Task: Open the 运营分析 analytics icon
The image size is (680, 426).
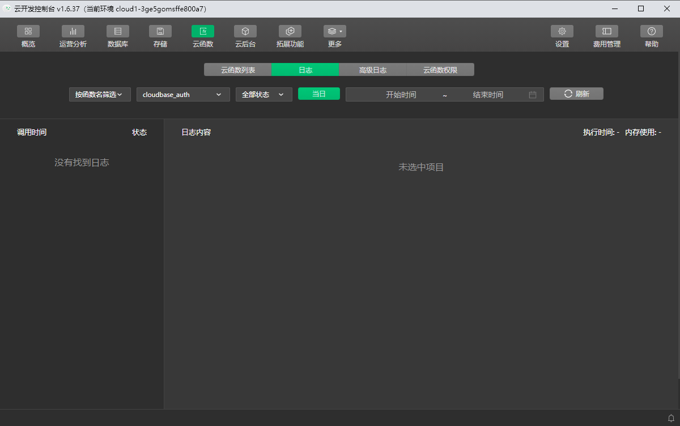Action: coord(73,32)
